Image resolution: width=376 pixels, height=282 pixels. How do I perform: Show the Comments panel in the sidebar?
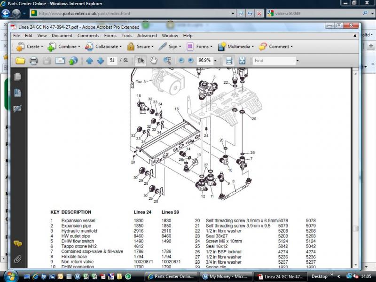(17, 243)
